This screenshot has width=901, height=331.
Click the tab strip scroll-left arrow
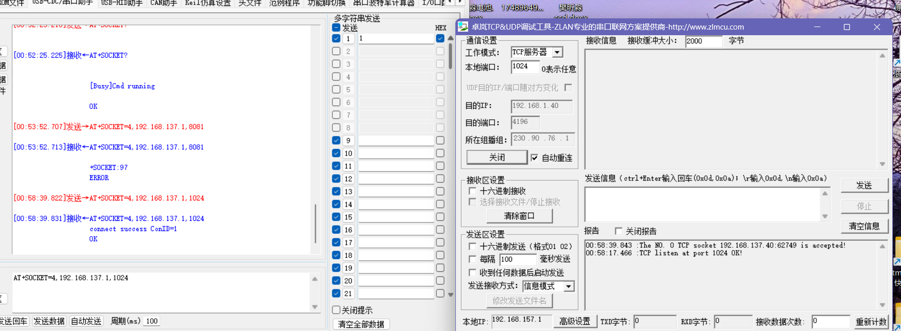point(450,2)
